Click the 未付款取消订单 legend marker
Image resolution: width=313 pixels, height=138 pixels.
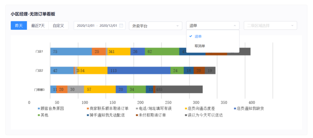(137, 115)
